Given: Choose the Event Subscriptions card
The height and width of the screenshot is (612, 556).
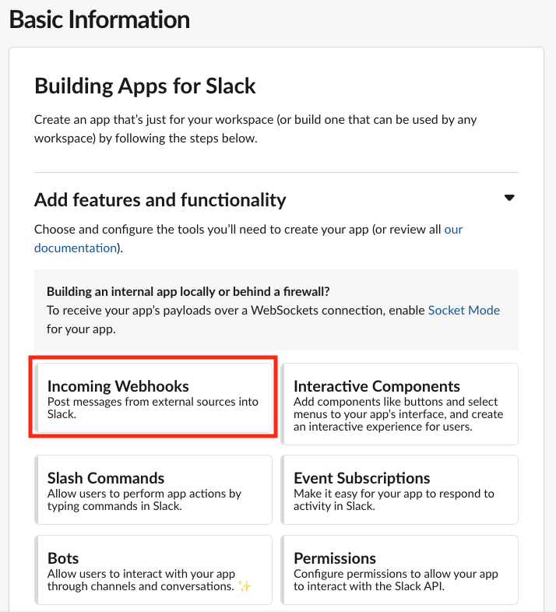Looking at the screenshot, I should [399, 490].
